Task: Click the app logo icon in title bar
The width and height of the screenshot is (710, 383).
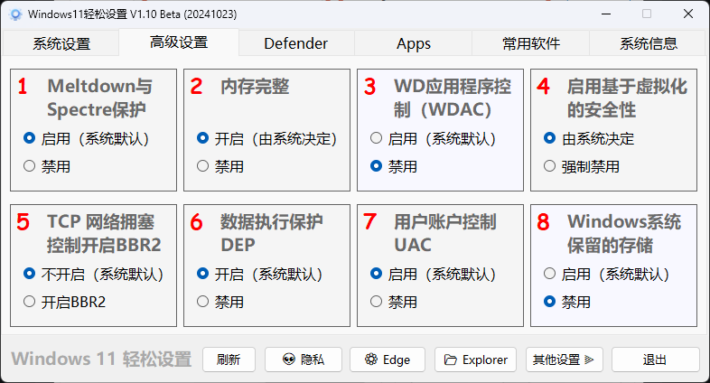Action: pos(15,14)
